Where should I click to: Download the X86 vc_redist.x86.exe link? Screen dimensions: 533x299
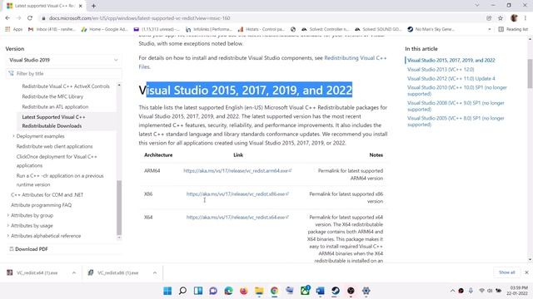(x=237, y=194)
